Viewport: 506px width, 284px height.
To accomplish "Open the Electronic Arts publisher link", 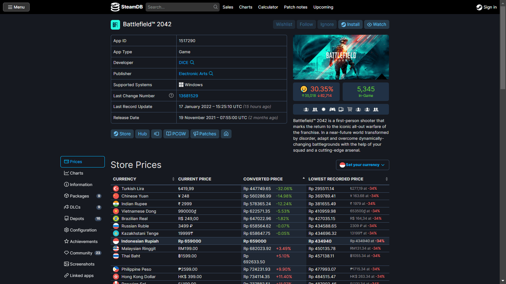I will [x=193, y=74].
